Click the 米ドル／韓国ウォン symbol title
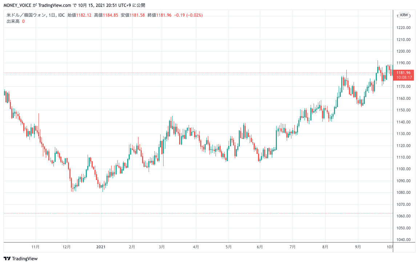The width and height of the screenshot is (419, 265). (x=26, y=15)
